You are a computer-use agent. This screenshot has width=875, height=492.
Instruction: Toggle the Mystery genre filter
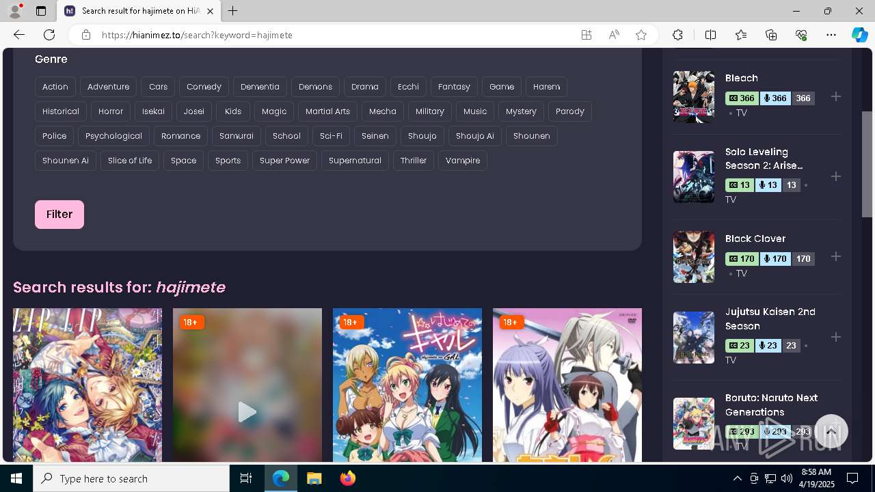pyautogui.click(x=521, y=111)
